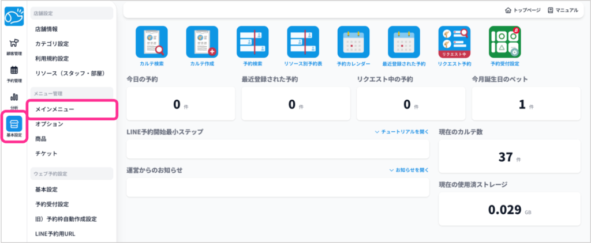Select 予約管理 in the left sidebar
This screenshot has width=591, height=243.
pyautogui.click(x=14, y=74)
